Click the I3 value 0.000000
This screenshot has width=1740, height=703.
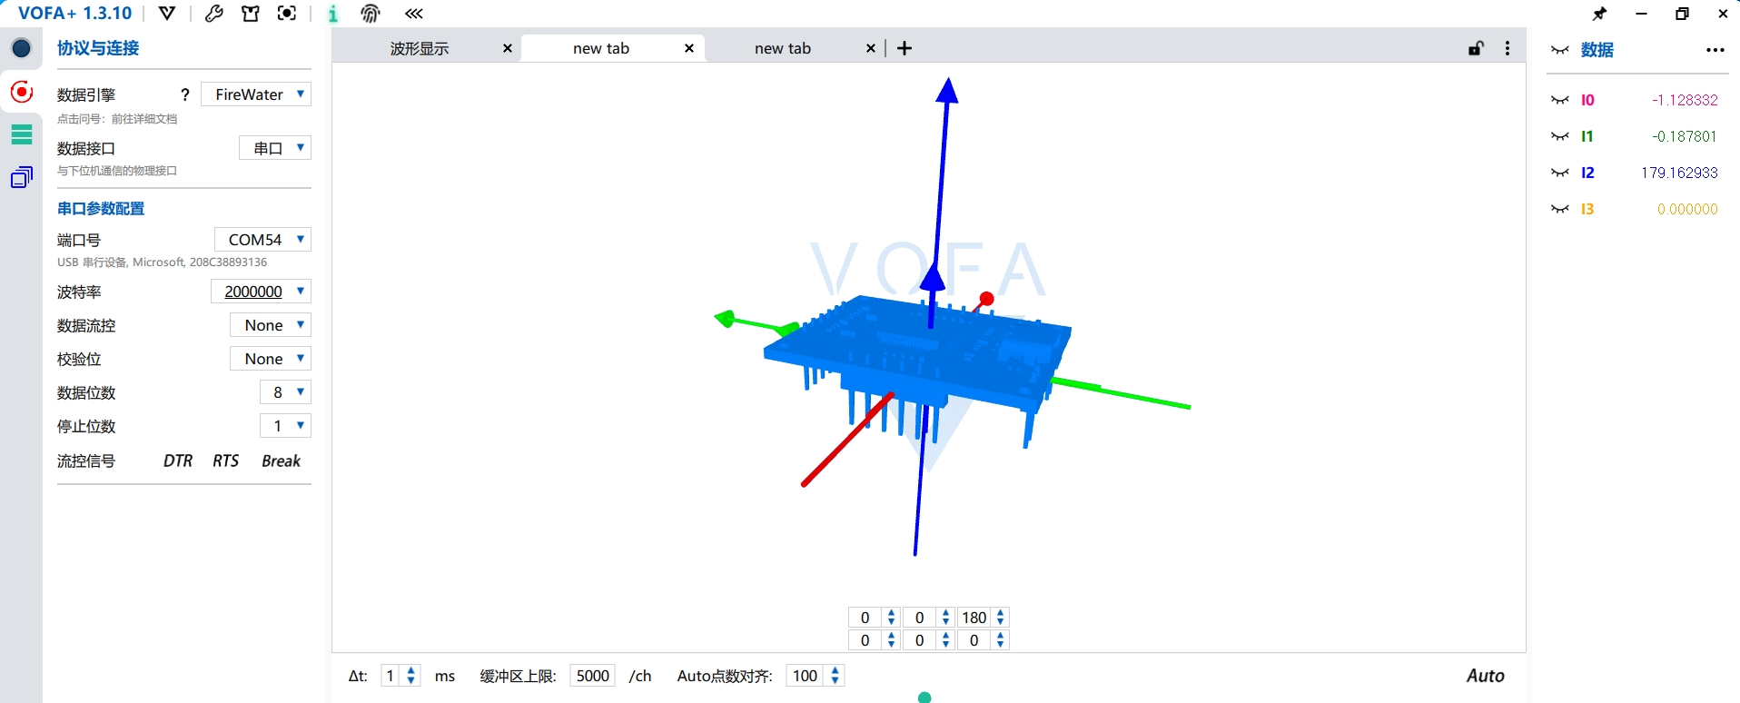pos(1687,209)
